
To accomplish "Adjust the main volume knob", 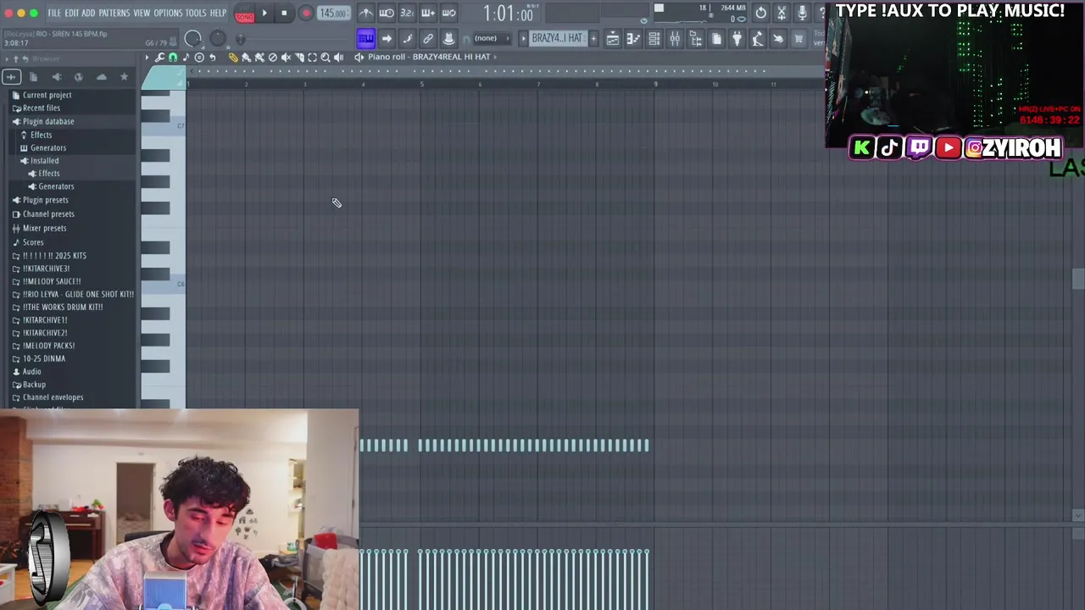I will click(192, 39).
